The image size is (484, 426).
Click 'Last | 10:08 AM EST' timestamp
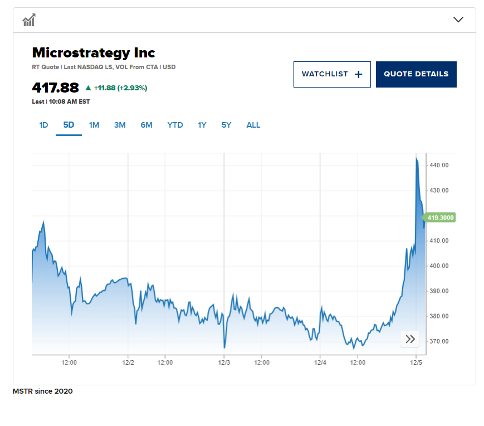point(61,101)
